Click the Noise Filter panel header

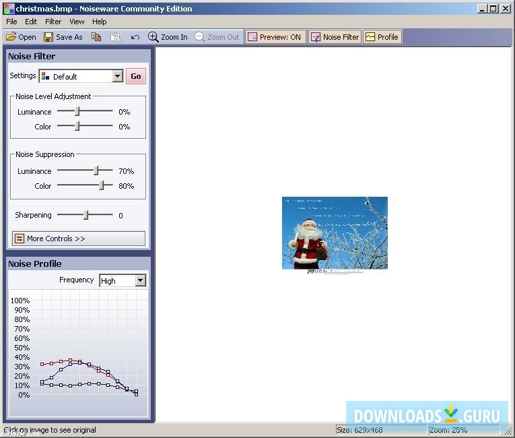click(x=79, y=56)
